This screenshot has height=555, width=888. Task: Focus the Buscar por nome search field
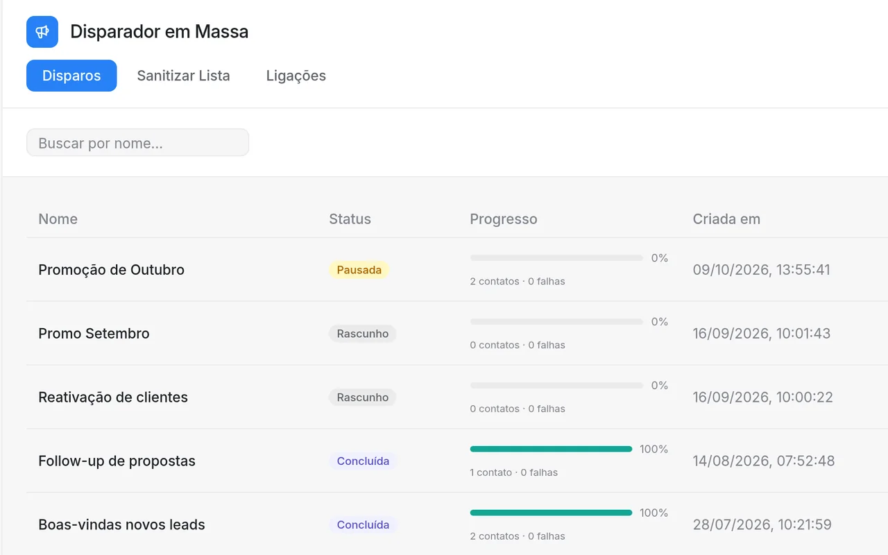(137, 142)
